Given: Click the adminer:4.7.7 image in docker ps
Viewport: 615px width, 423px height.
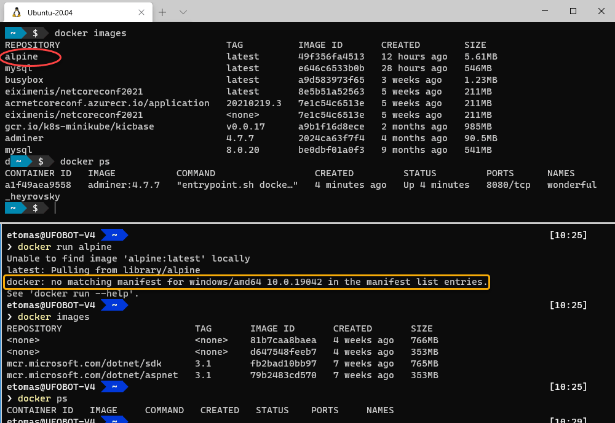Looking at the screenshot, I should (124, 185).
